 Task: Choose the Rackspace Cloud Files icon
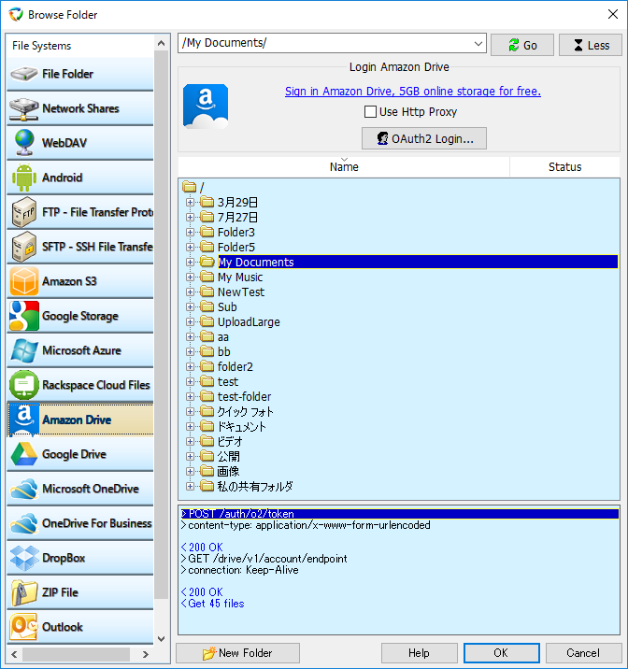pos(24,385)
